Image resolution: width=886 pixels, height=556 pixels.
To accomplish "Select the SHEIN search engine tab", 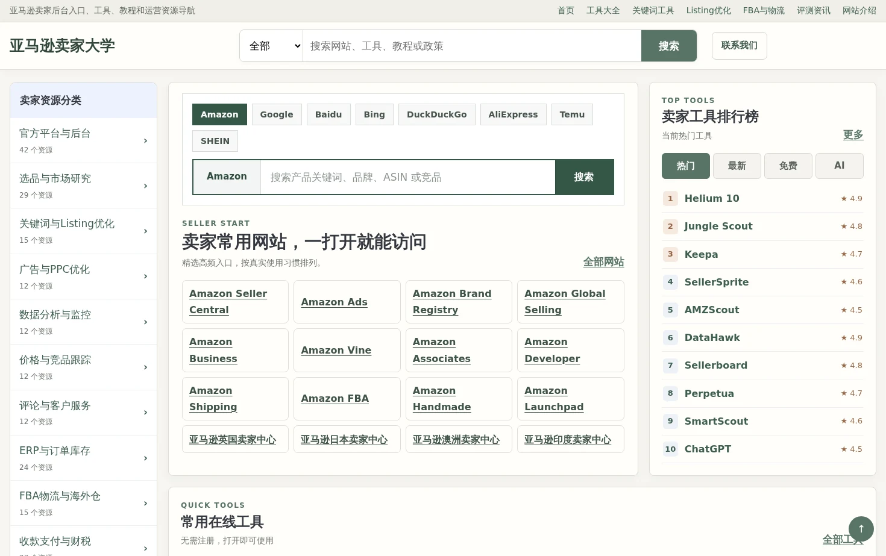I will click(215, 141).
